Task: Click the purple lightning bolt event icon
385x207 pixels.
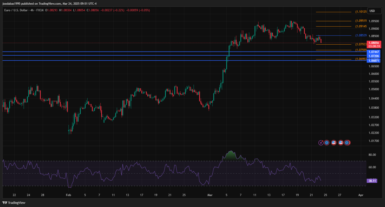Action: pos(321,143)
